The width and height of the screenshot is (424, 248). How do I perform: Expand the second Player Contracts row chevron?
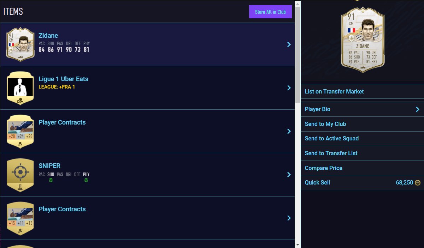click(x=289, y=218)
